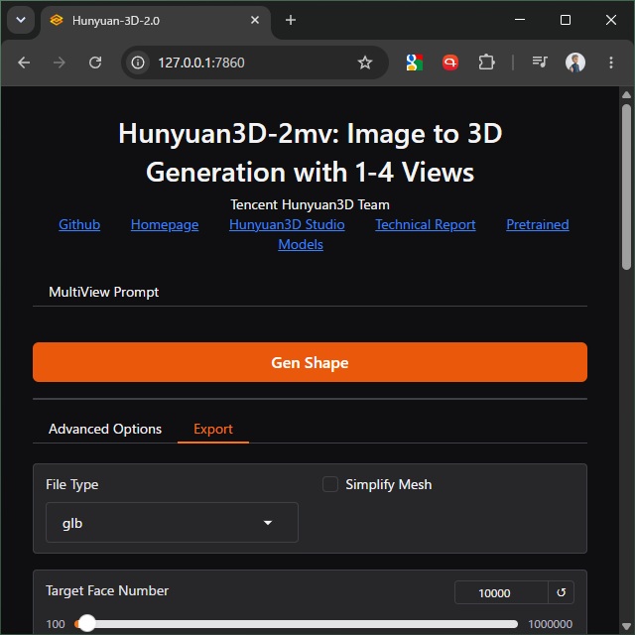The height and width of the screenshot is (635, 635).
Task: Open the Google-colored extension icon
Action: pyautogui.click(x=415, y=63)
